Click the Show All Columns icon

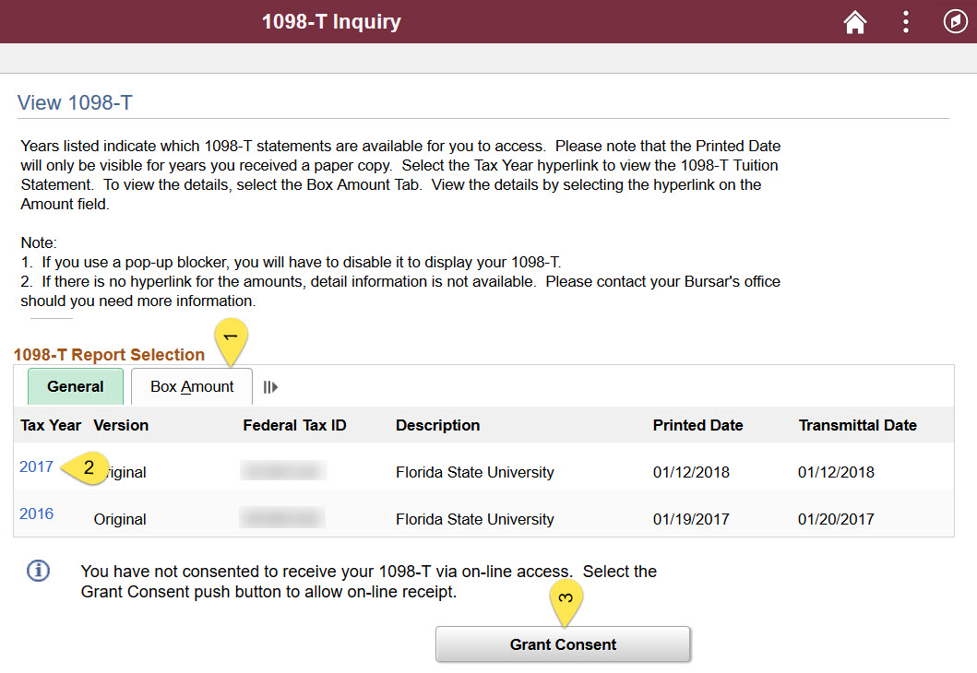[270, 387]
